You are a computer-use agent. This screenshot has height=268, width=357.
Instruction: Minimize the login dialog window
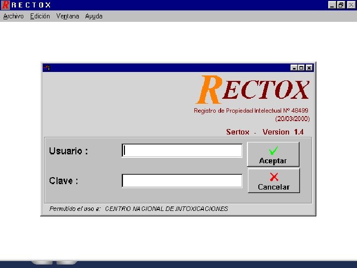[294, 67]
